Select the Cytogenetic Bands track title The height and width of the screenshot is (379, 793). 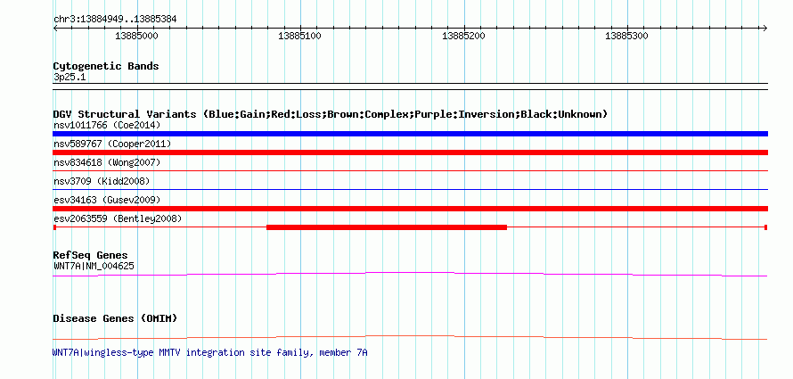point(106,66)
